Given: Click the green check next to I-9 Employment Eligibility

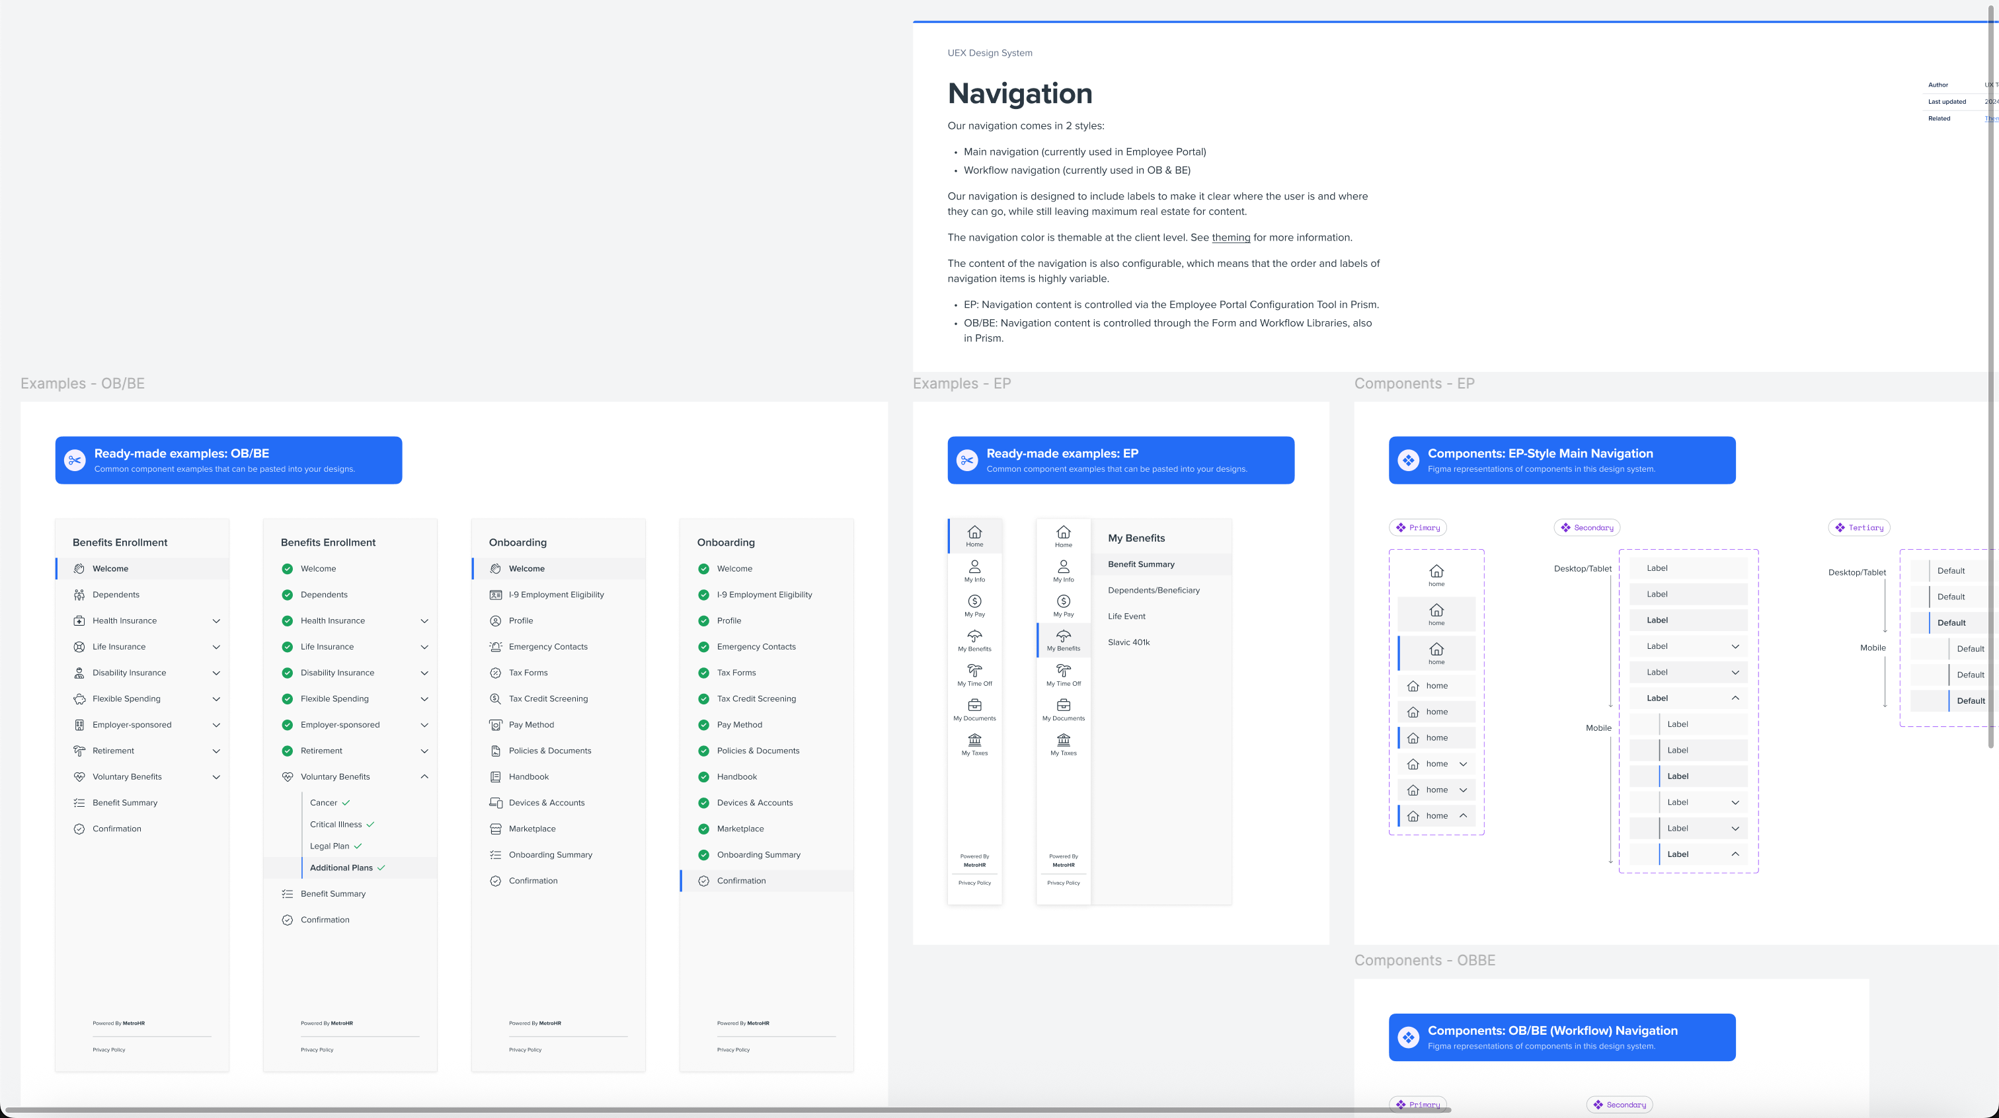Looking at the screenshot, I should coord(703,595).
